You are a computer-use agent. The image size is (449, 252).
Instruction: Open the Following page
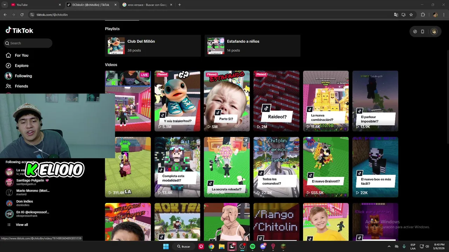pyautogui.click(x=23, y=76)
